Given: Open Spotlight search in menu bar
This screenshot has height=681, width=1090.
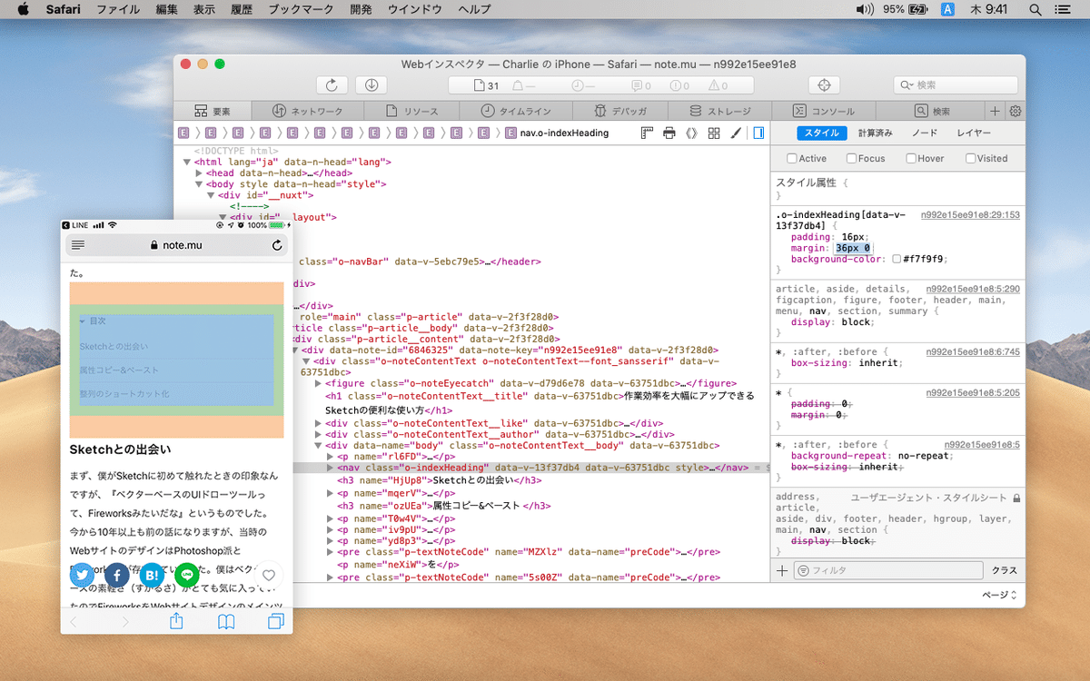Looking at the screenshot, I should 1035,9.
